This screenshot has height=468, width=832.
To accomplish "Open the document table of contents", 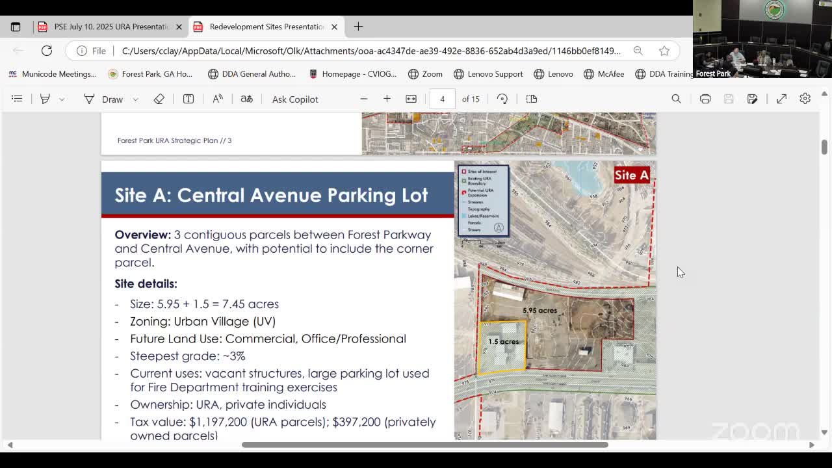I will 16,98.
